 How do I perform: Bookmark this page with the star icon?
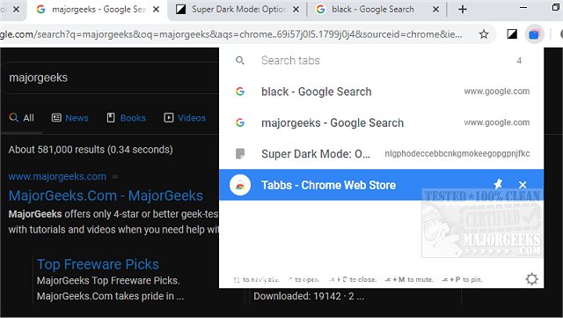[x=484, y=34]
